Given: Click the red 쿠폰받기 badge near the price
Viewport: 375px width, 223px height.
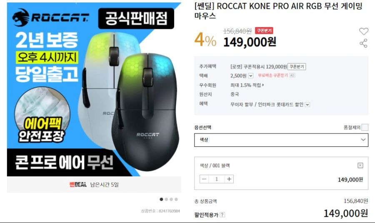Looking at the screenshot, I should (264, 30).
